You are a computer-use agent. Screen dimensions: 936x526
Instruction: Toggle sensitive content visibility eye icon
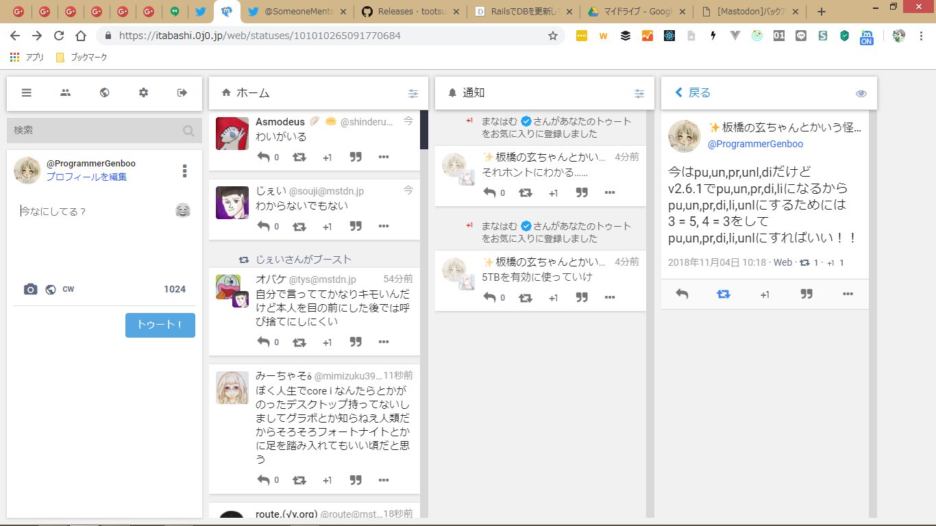(861, 94)
